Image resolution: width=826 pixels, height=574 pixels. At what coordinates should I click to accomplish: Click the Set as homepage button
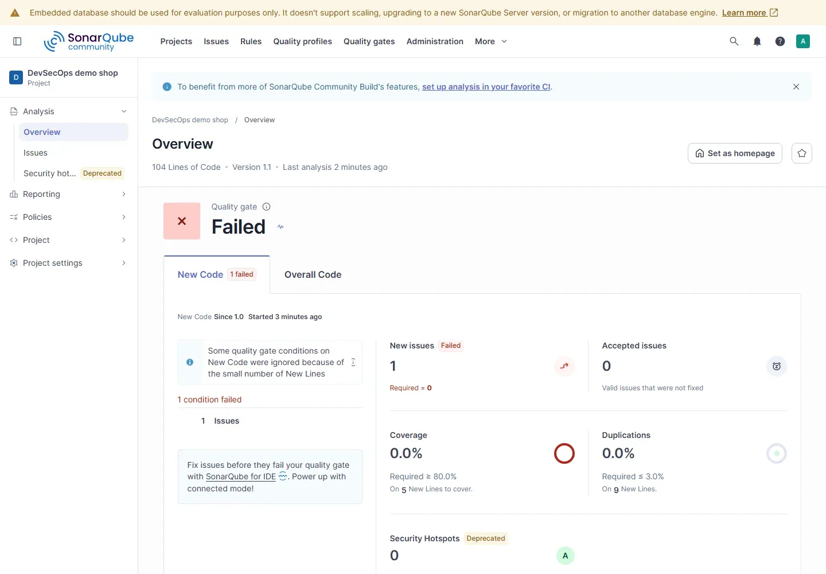(x=735, y=153)
